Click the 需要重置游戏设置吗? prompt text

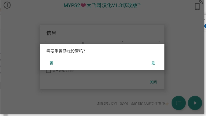[x=66, y=51]
